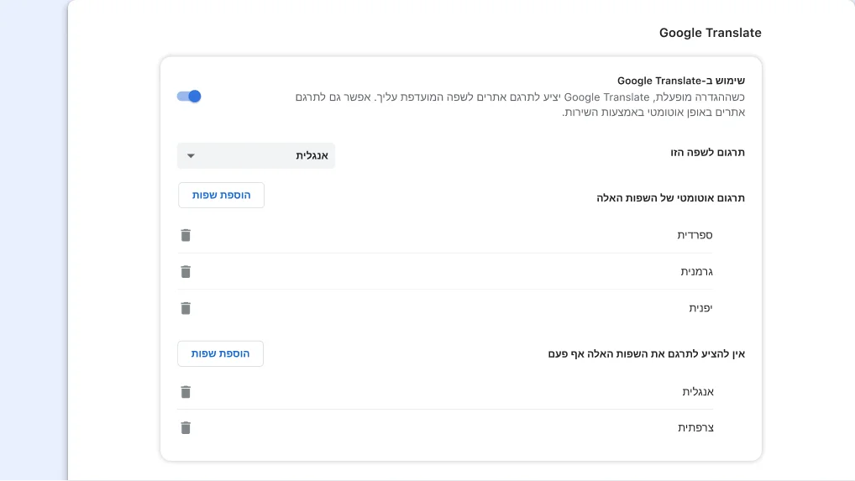This screenshot has height=481, width=855.
Task: Select the גרמנית language row text
Action: click(x=696, y=272)
